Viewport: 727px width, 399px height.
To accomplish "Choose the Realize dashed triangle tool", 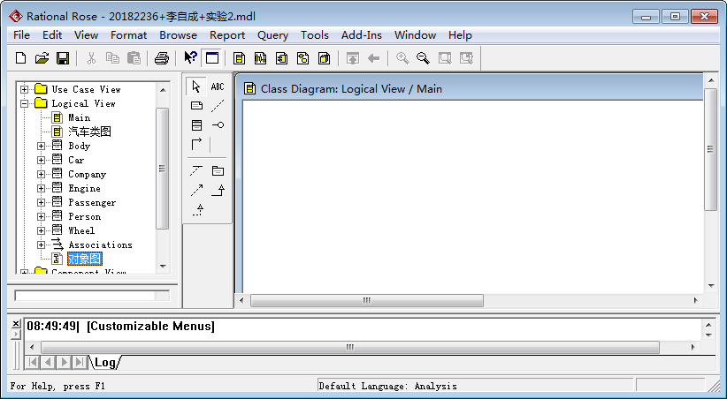I will point(198,210).
